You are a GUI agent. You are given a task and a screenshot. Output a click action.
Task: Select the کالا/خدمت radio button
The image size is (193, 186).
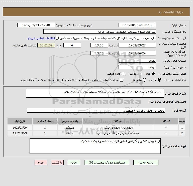(x=124, y=74)
